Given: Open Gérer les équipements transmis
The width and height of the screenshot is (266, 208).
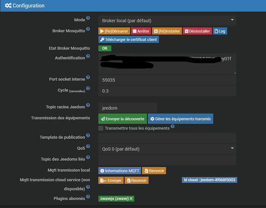Looking at the screenshot, I should [x=180, y=119].
